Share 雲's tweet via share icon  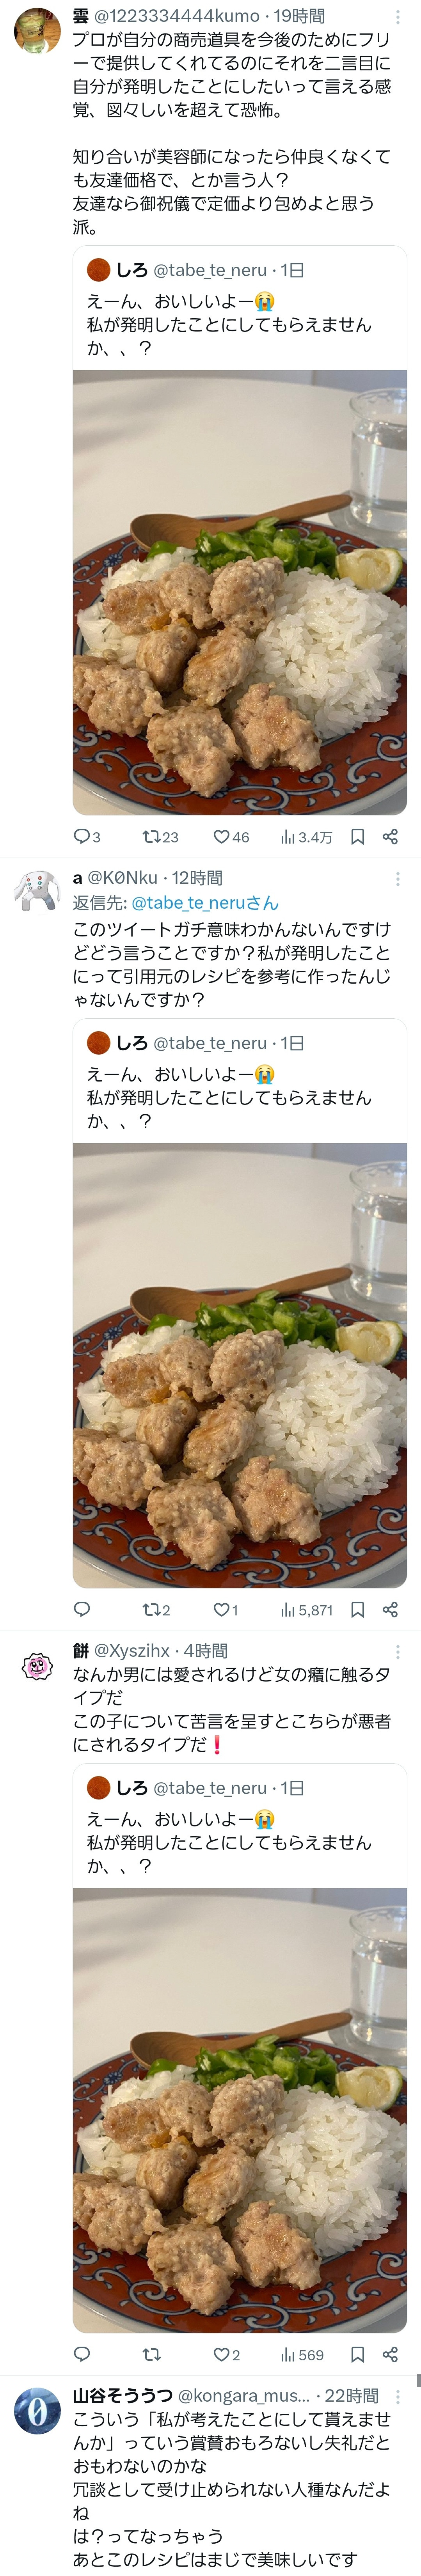(x=390, y=837)
